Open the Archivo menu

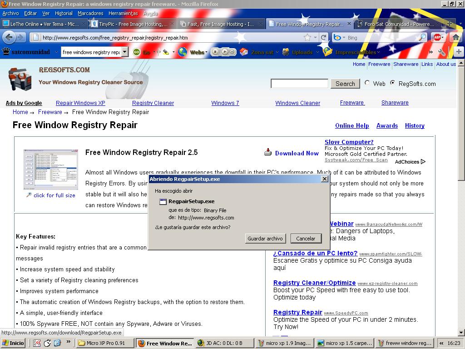click(x=11, y=13)
